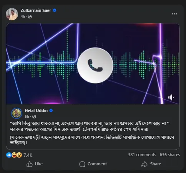Open the three-dot post options menu
This screenshot has height=173, width=186.
click(174, 14)
